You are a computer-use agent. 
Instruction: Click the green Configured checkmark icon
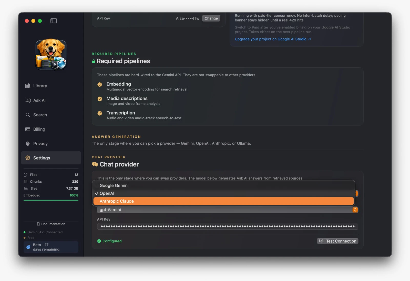pos(99,241)
